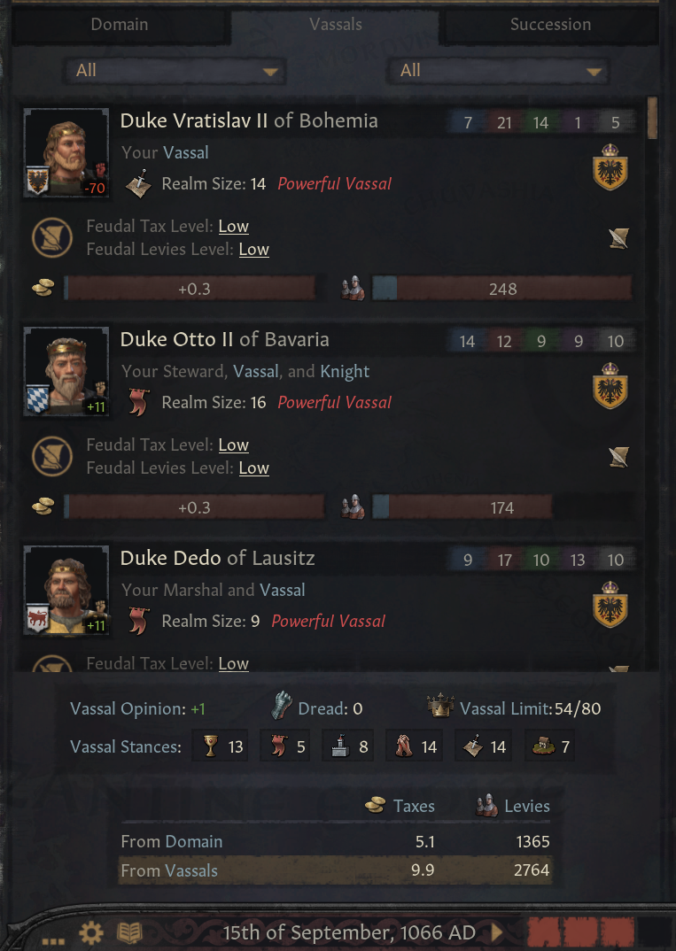Click the scroll-and-quill contract icon in Vratislav II's row
Viewport: 676px width, 951px height.
pos(618,238)
